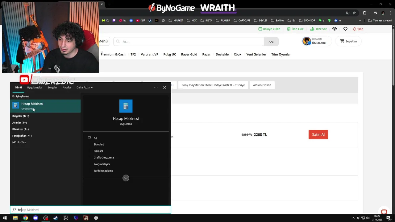Select the Grafik Oluşturma mode
Viewport: 395px width, 222px height.
(x=104, y=158)
